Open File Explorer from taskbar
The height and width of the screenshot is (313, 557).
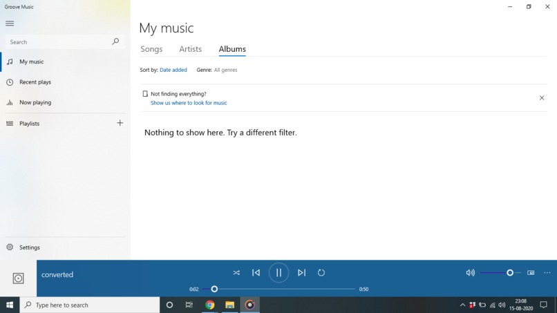[x=229, y=305]
